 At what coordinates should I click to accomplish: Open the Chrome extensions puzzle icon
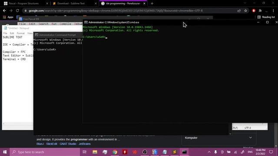tap(260, 10)
